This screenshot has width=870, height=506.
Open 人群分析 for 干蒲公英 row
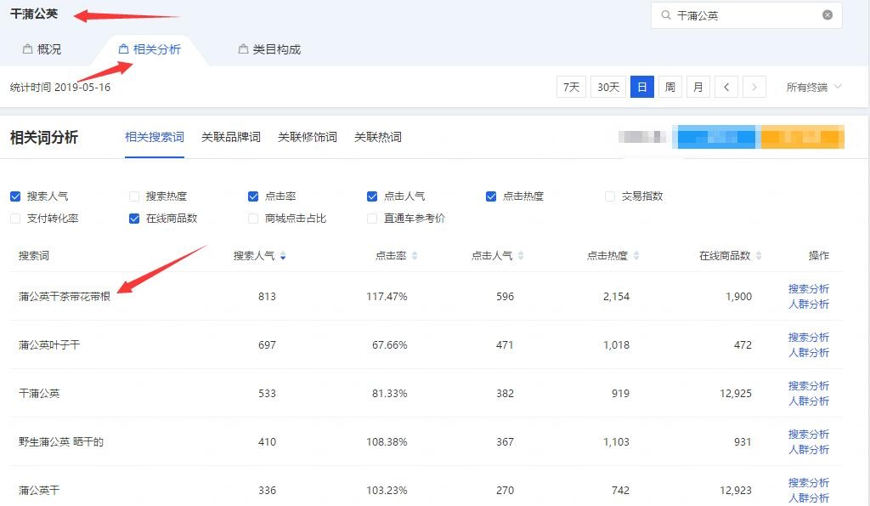(x=809, y=401)
